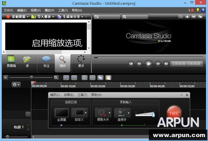Click the rewind playback button
This screenshot has width=208, height=141.
point(139,64)
